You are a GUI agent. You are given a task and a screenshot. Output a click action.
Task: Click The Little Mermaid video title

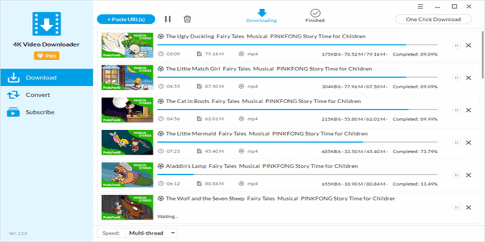pyautogui.click(x=267, y=134)
